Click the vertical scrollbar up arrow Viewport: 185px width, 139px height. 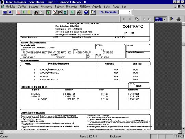pyautogui.click(x=183, y=24)
